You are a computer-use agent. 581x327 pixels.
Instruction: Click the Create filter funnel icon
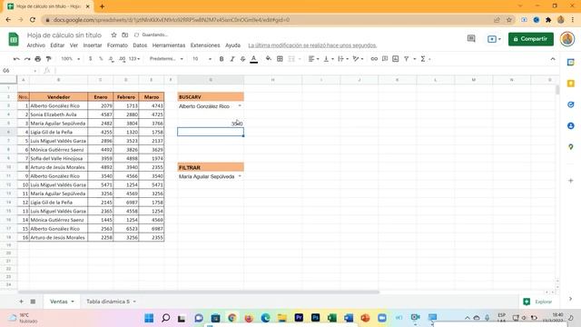pos(407,59)
